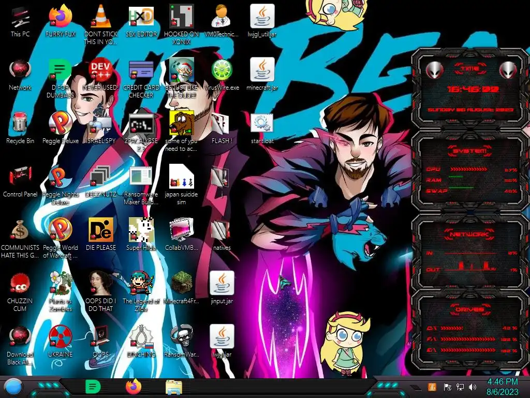
Task: Select the 2PACALYPSE 2.3 terminal icon
Action: click(141, 123)
